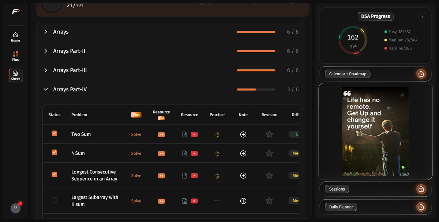Star Longest Consecutive Sequence for revision
The width and height of the screenshot is (439, 222).
point(269,176)
